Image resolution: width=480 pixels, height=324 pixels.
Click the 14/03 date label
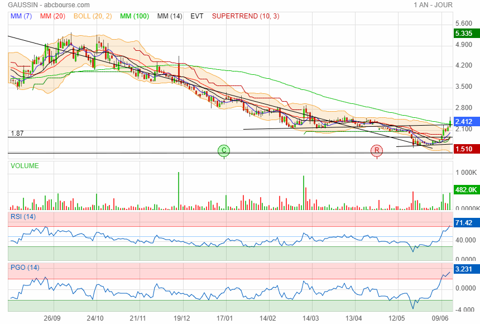point(310,318)
